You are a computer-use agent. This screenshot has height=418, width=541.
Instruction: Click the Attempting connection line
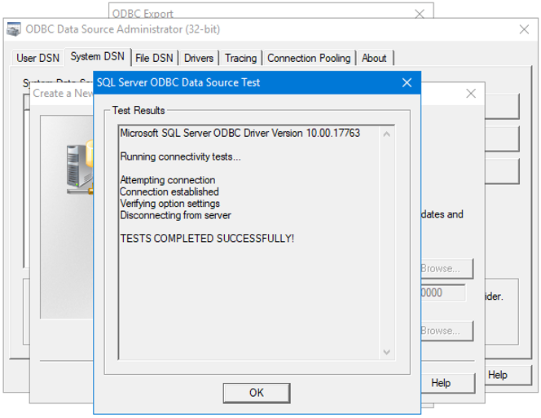168,180
